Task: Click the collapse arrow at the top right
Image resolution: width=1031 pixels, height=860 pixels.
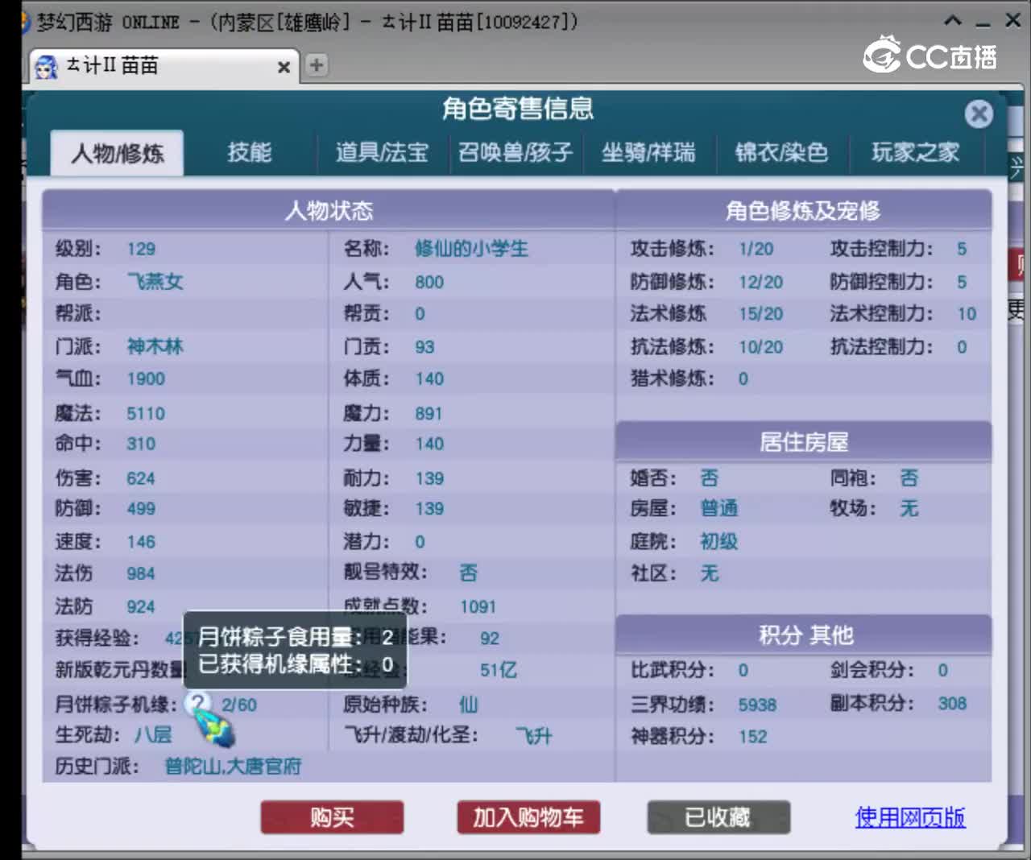Action: pos(953,19)
